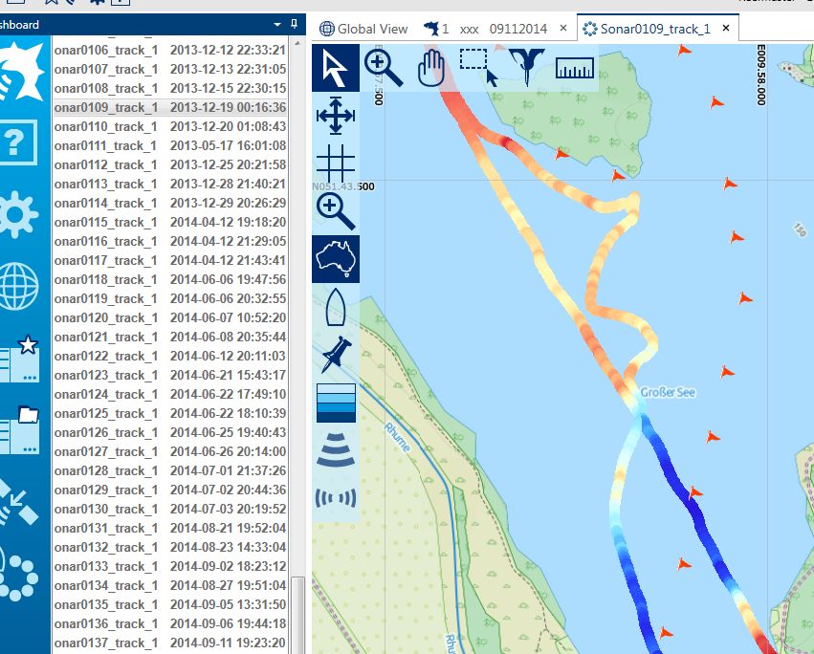Click the four-way move arrows icon

pos(336,116)
